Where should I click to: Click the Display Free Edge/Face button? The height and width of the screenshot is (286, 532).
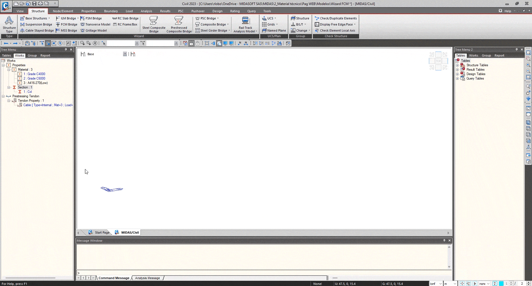(x=335, y=24)
